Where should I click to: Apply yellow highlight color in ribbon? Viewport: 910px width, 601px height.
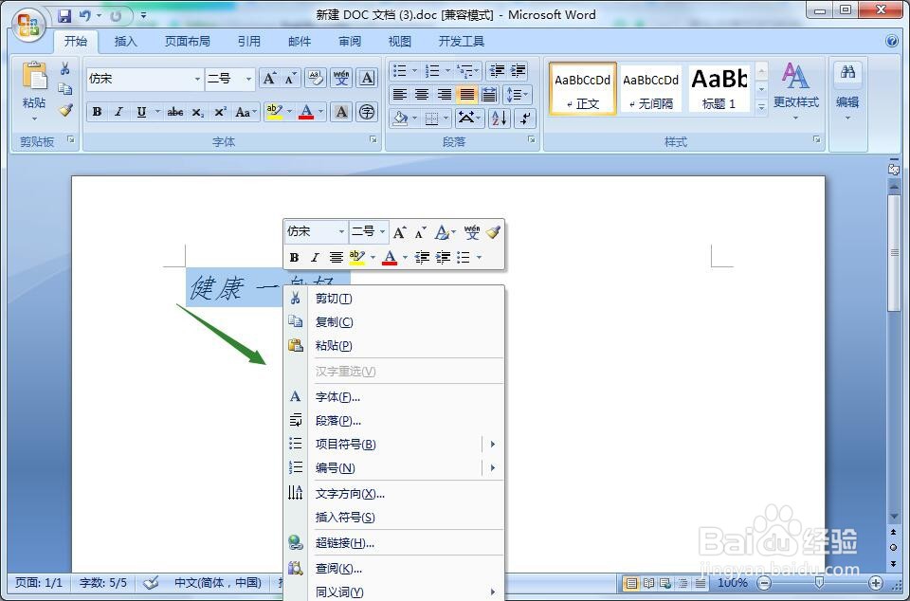click(x=274, y=112)
